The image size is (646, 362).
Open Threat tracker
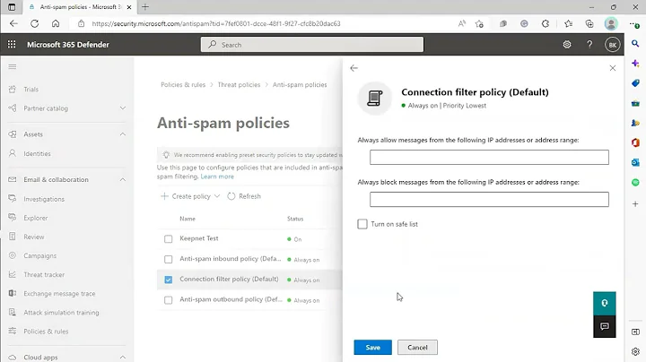pyautogui.click(x=44, y=275)
